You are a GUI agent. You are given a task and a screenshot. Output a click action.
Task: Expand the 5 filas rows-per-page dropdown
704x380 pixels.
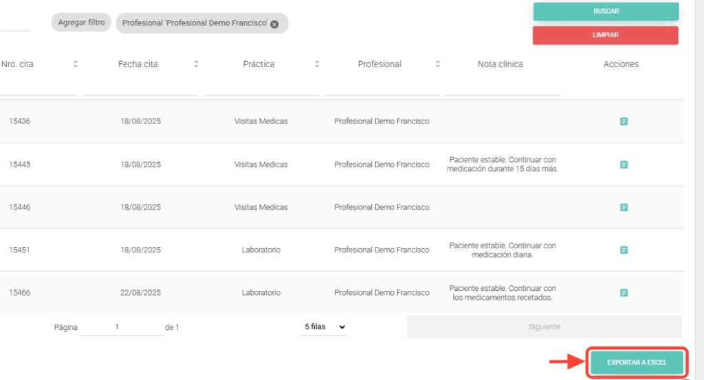(x=324, y=327)
